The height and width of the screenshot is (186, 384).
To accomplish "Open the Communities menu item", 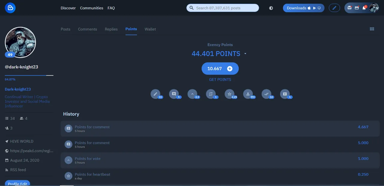I will [x=91, y=8].
